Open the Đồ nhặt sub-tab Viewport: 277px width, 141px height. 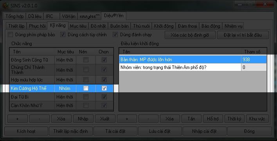98,26
